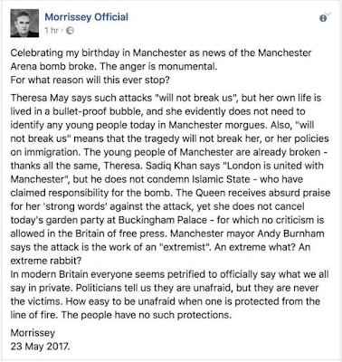This screenshot has width=342, height=362.
Task: Click the date '23 May 2017.'
Action: (40, 347)
